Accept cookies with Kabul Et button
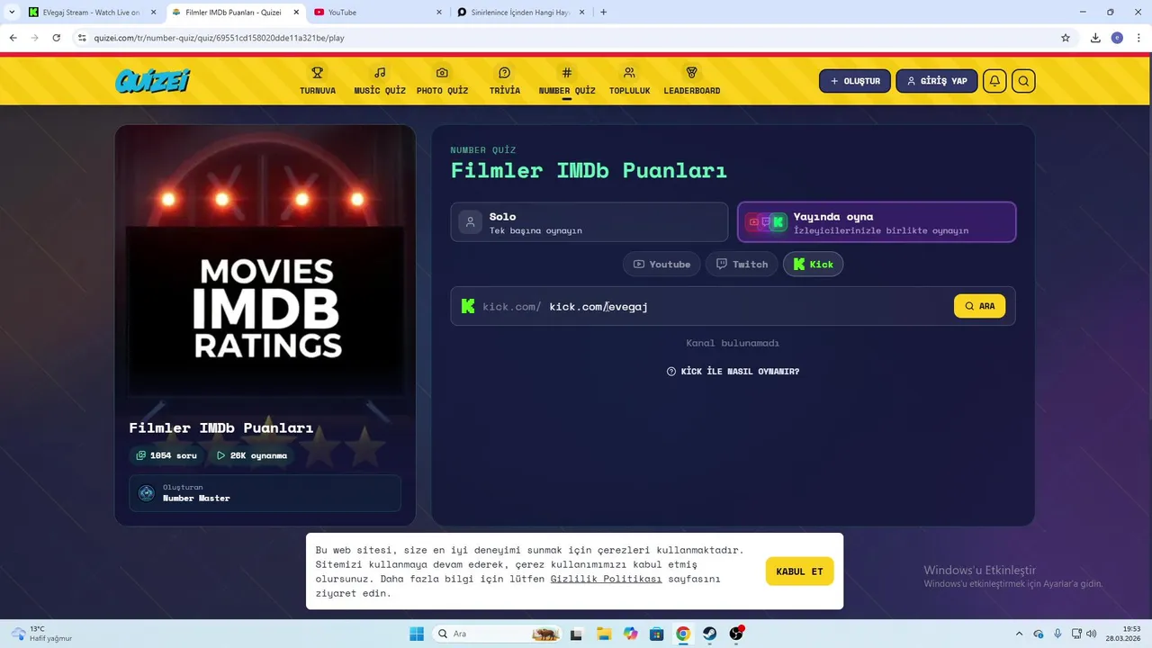1152x648 pixels. click(x=799, y=571)
